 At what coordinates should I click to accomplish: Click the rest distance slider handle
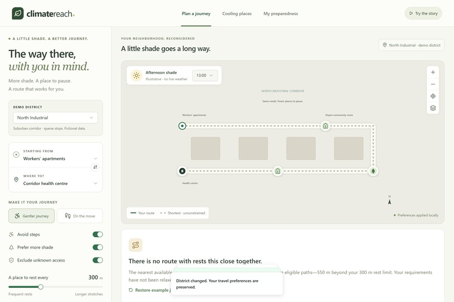tap(41, 287)
